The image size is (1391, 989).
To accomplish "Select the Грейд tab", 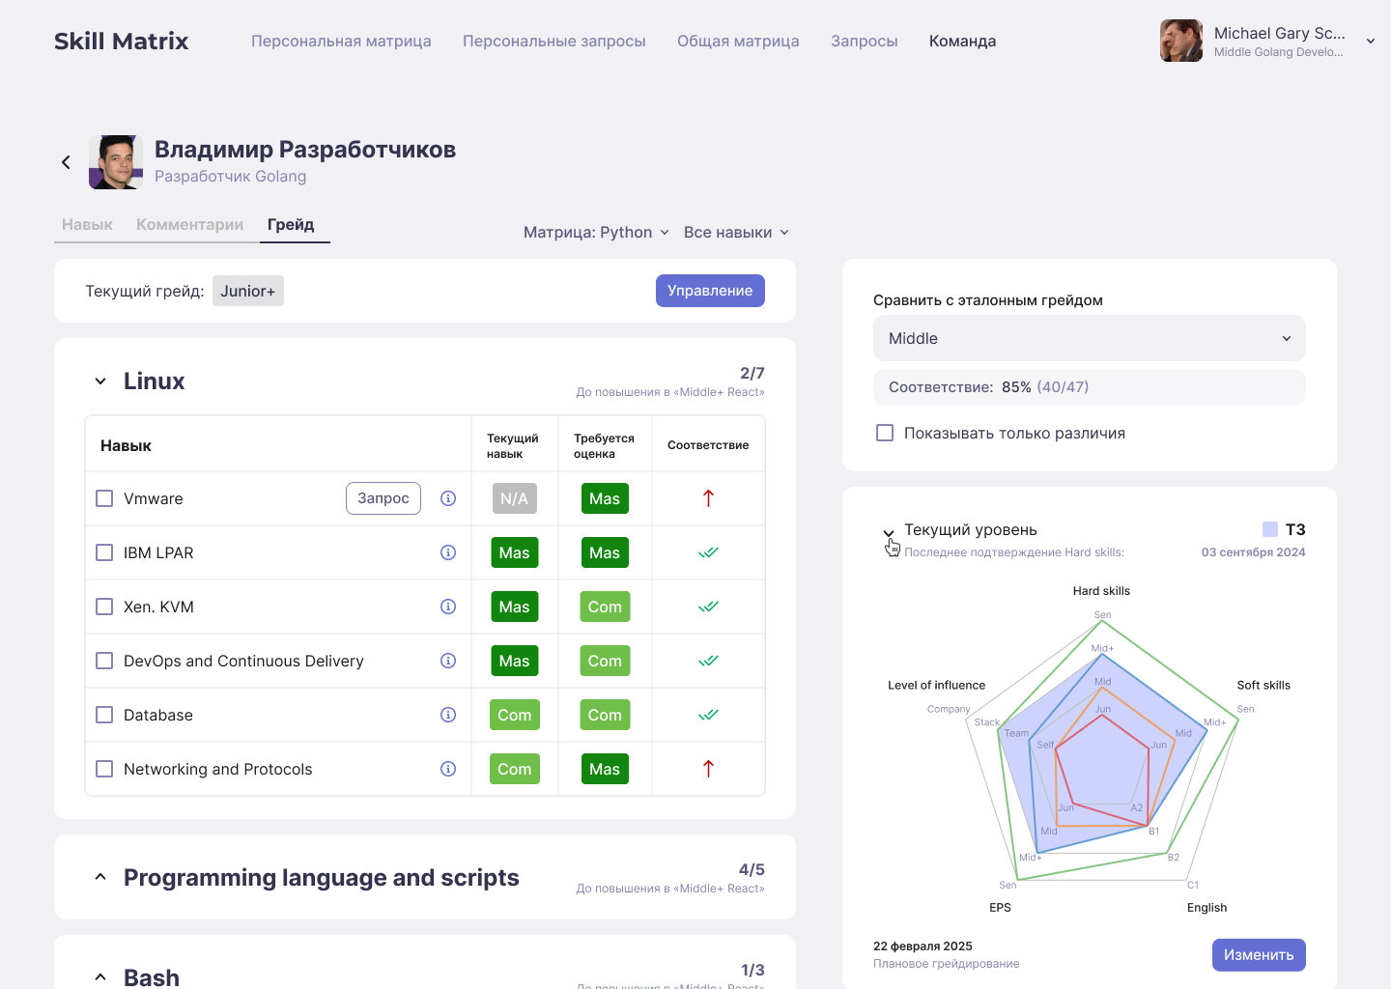I will click(291, 224).
